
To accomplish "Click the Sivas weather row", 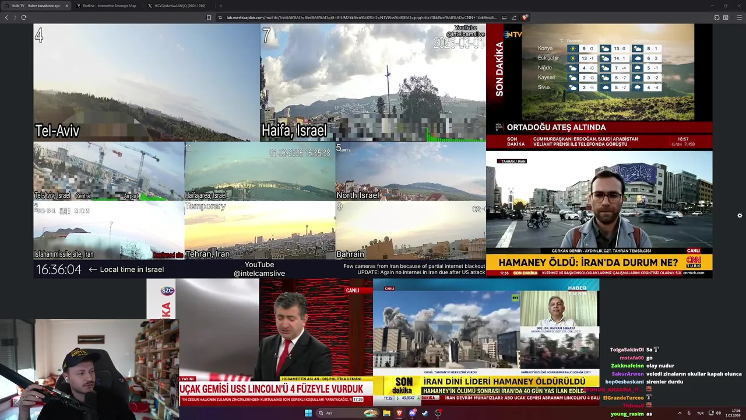I will 600,87.
